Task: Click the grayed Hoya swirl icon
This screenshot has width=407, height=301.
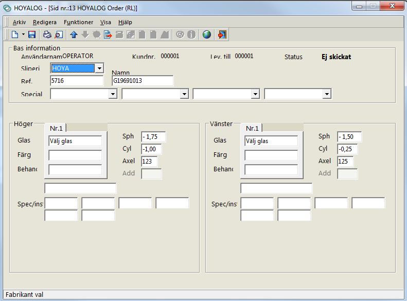Action: tap(180, 34)
